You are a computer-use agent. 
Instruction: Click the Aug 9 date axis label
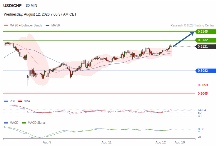tap(47, 142)
